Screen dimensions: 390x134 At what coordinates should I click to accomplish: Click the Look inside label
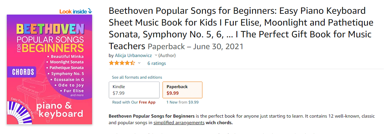tap(73, 11)
